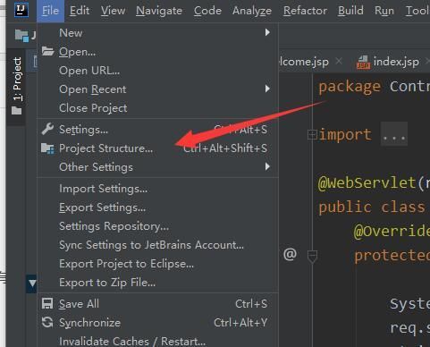Switch to the index.jsp editor tab

(396, 62)
